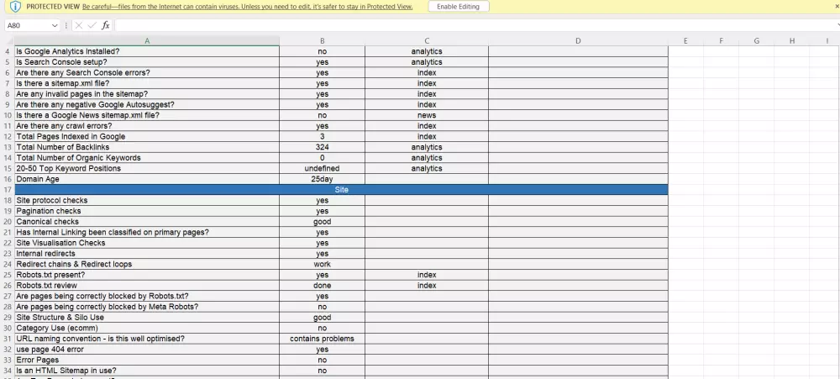Screen dimensions: 840x379
Task: Click cell 'Canonical checks'
Action: 147,222
